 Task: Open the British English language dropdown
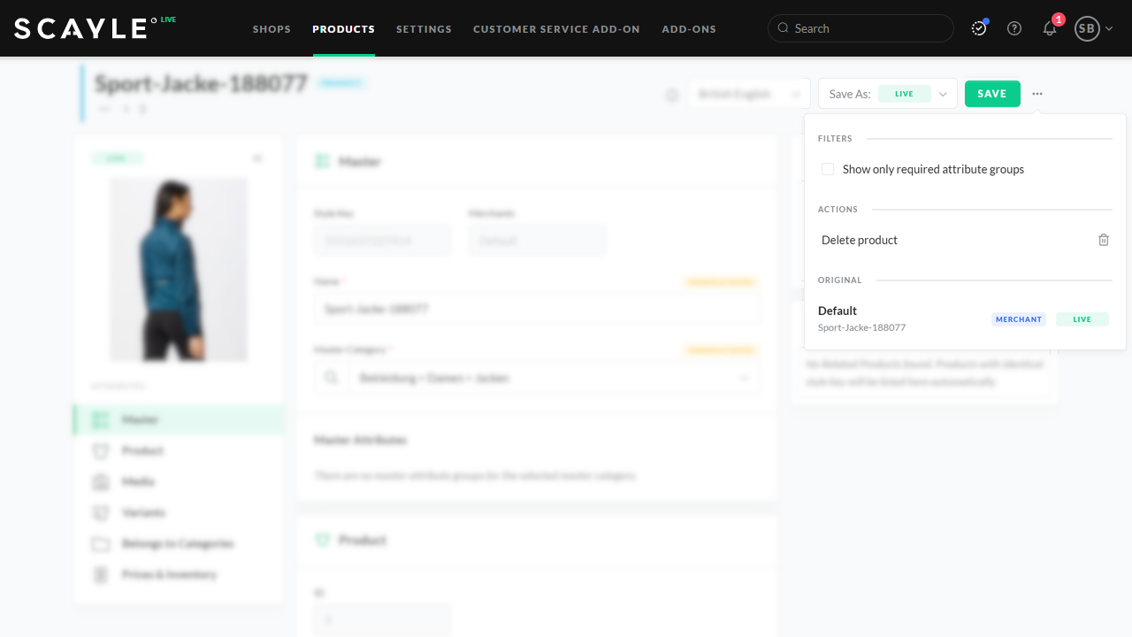[x=749, y=94]
